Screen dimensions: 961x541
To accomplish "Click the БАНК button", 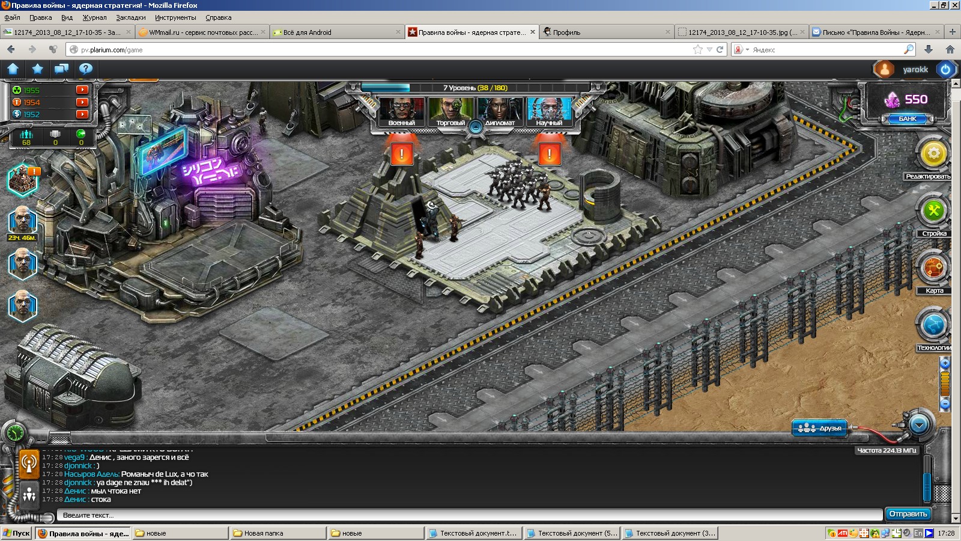I will 908,119.
